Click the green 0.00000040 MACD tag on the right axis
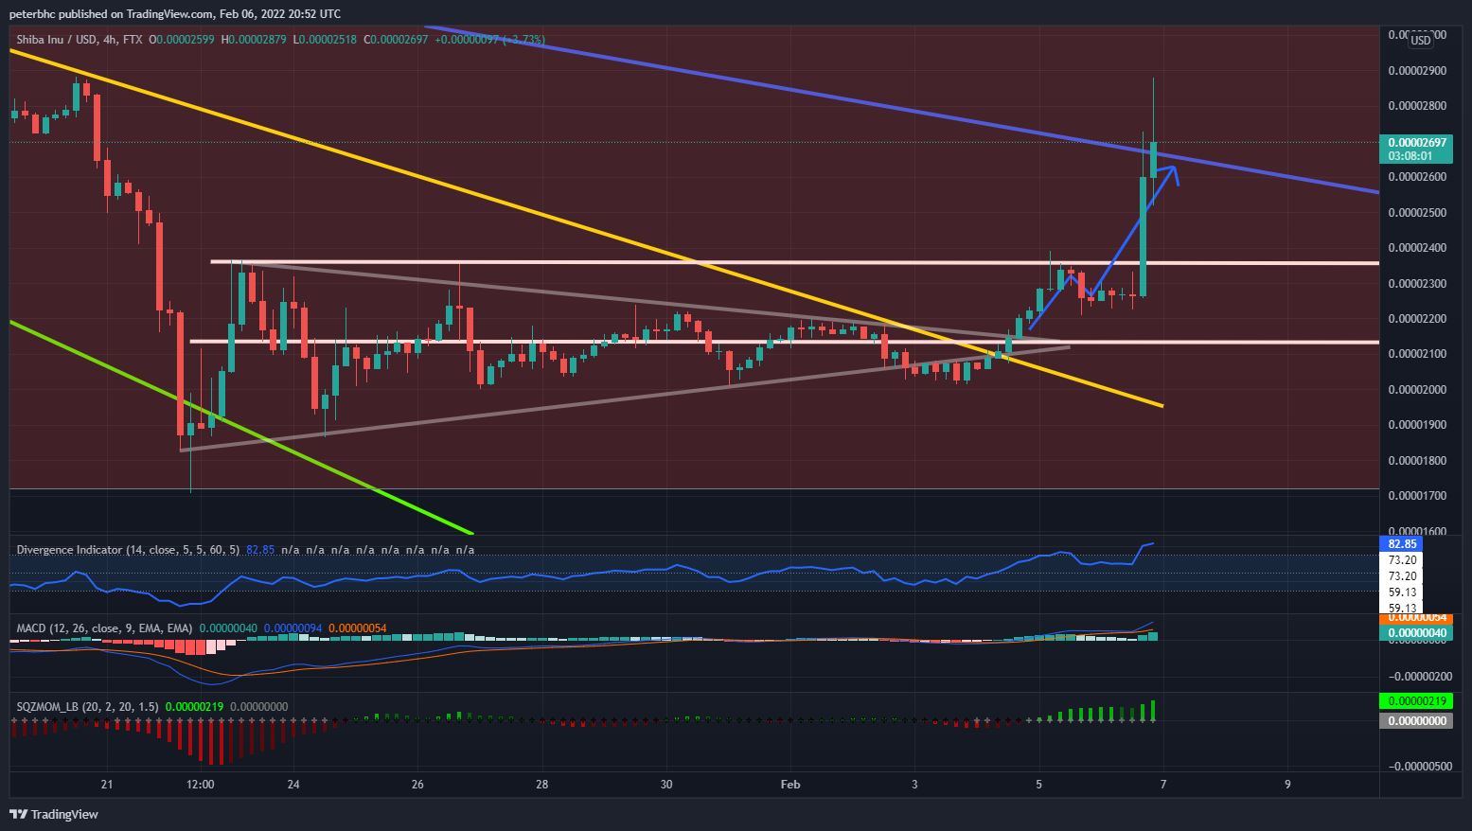Screen dimensions: 1472x831 click(1417, 632)
